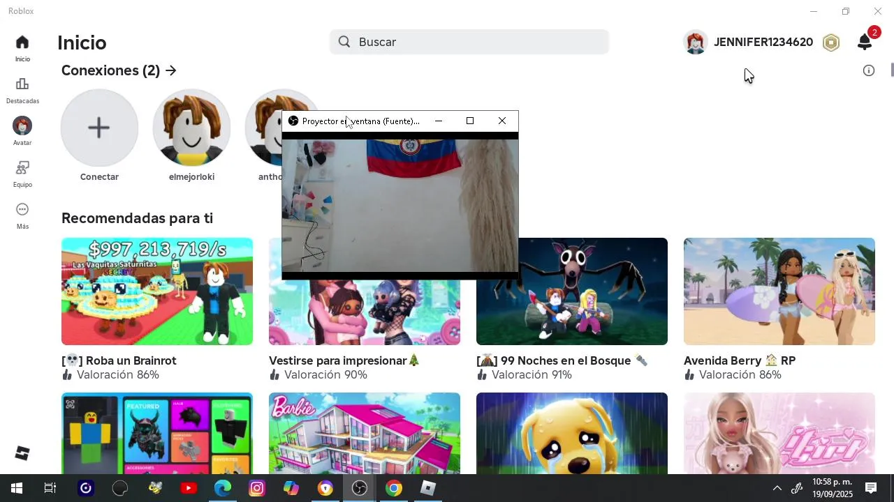Open JENNIFER1234620 username profile link
894x502 pixels.
click(763, 43)
